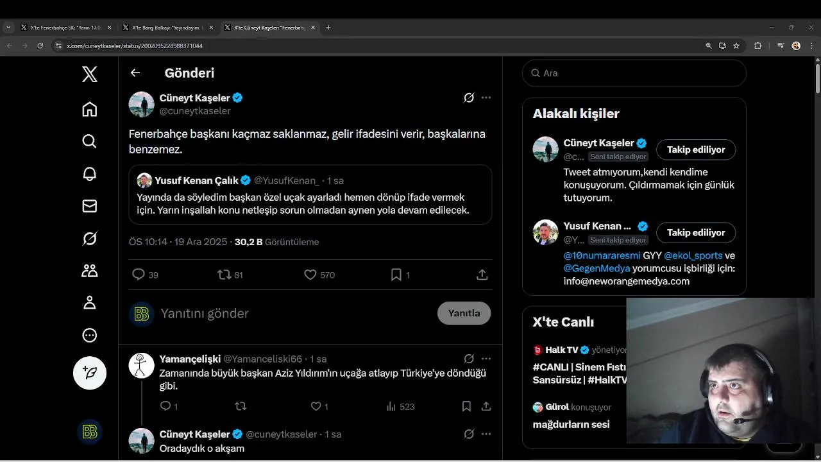Open Halk TV live broadcast item
821x462 pixels.
579,364
